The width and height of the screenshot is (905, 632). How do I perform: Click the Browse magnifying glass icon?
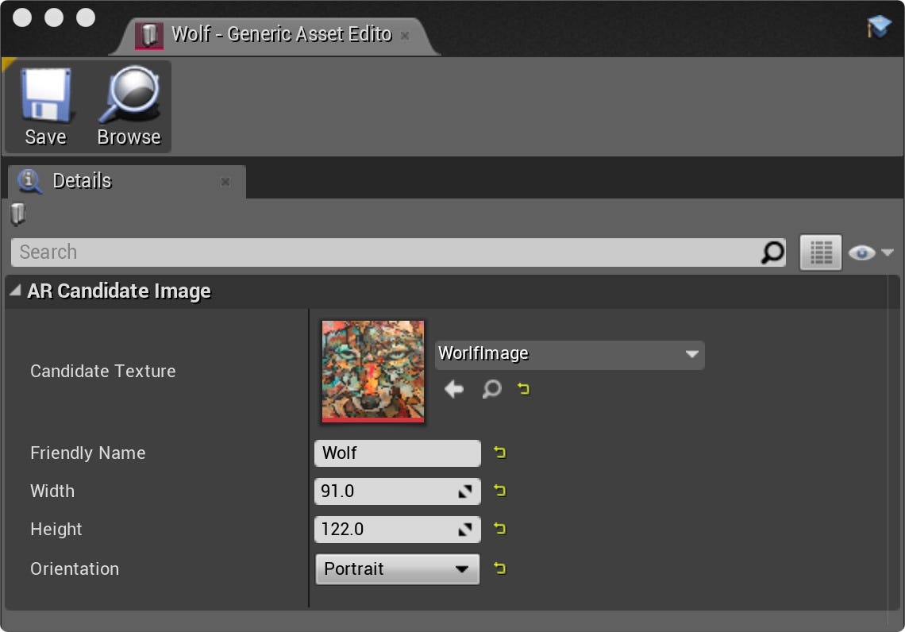pyautogui.click(x=129, y=94)
